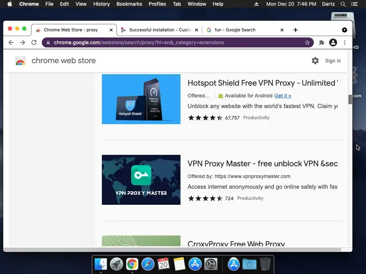Click Productivity label under Hotspot Shield
The image size is (366, 274).
tap(256, 117)
